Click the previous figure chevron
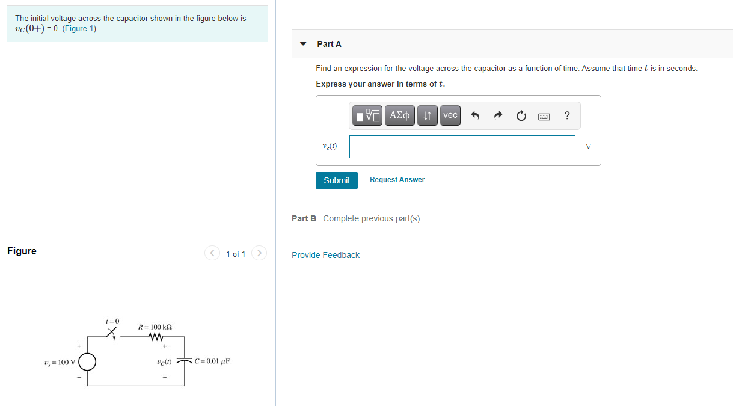 (212, 253)
